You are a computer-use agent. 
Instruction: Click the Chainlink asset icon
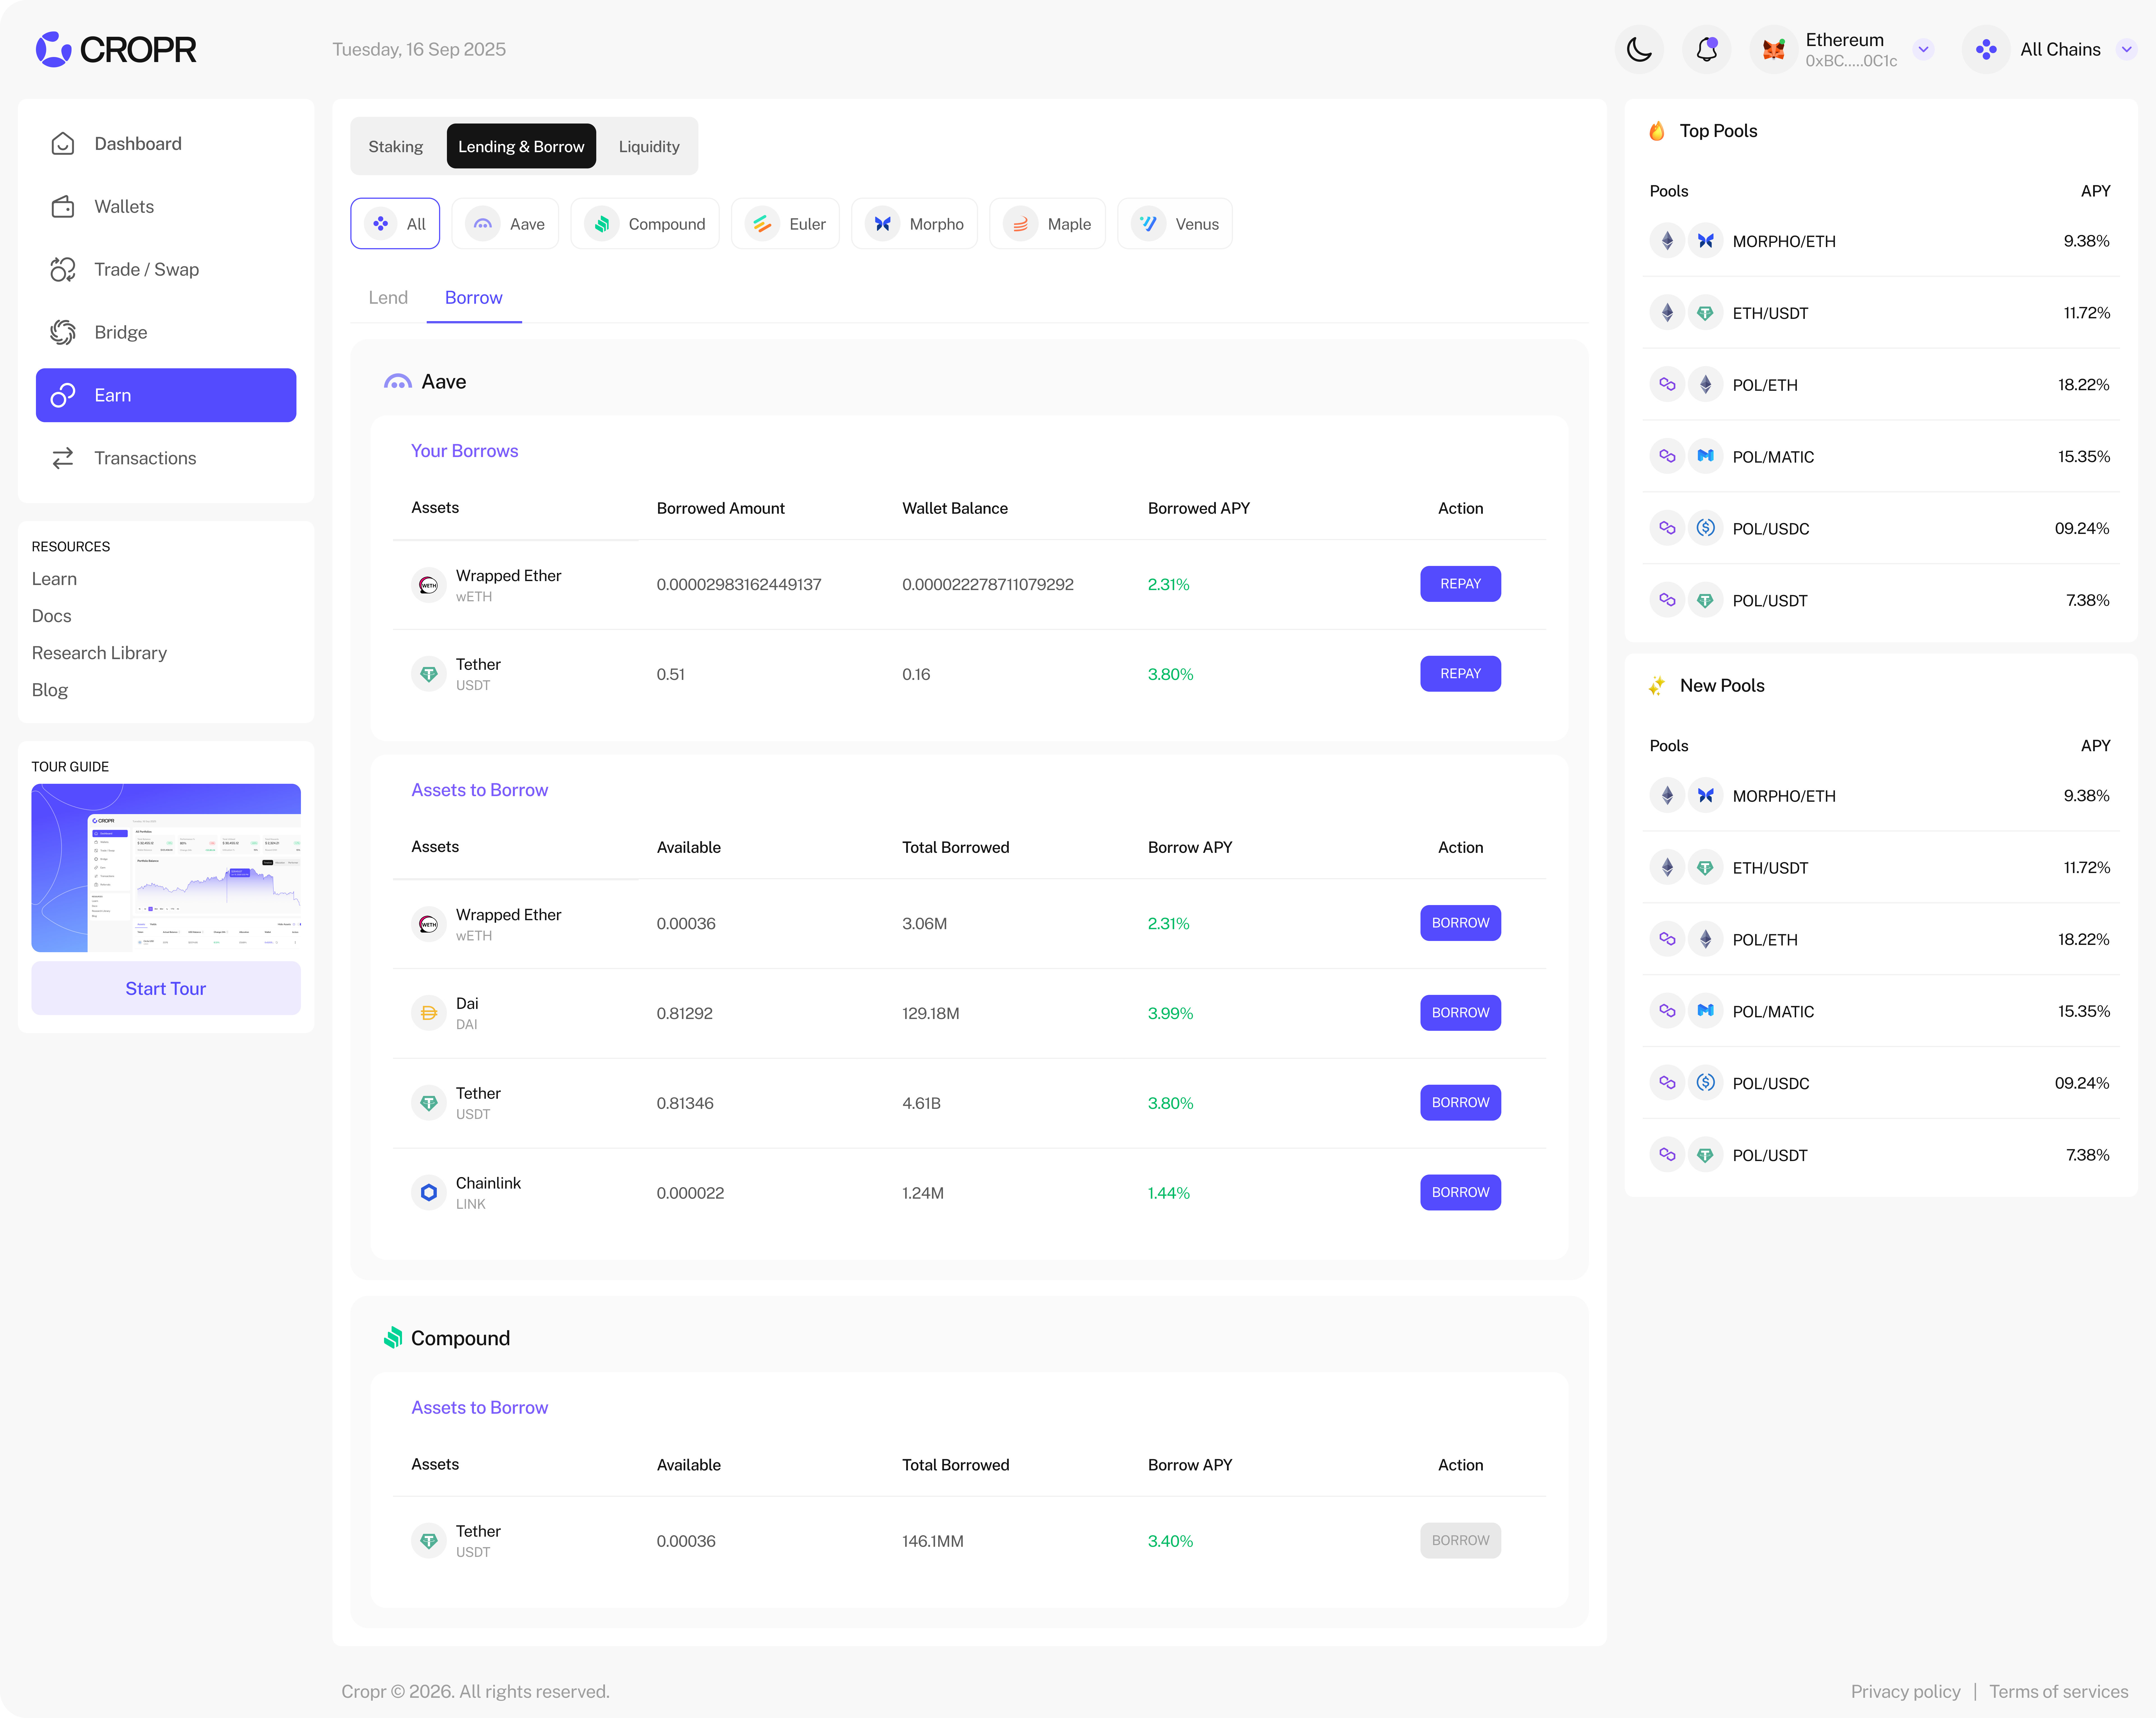[429, 1192]
